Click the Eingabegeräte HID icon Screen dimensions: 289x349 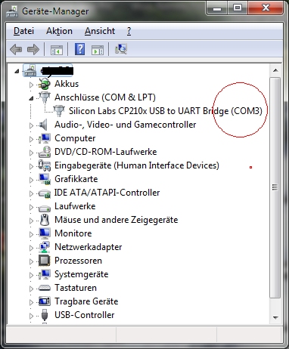click(x=45, y=165)
